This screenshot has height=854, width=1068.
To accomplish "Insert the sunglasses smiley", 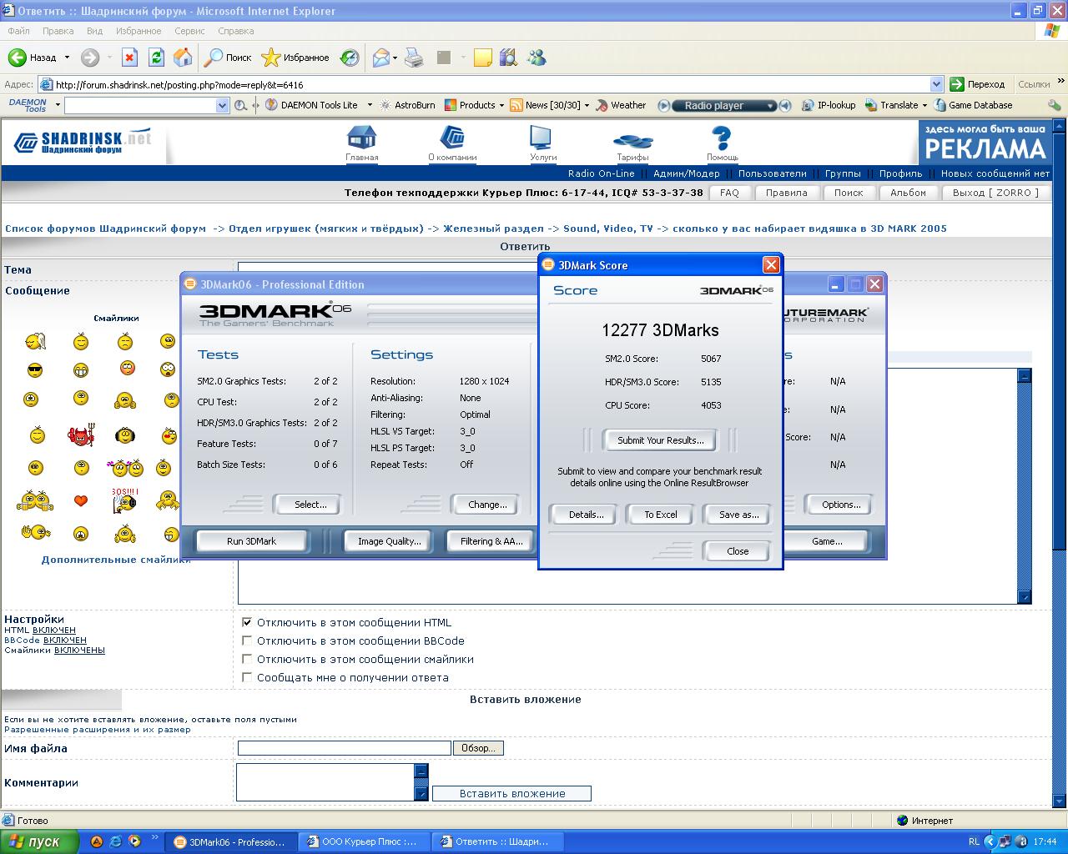I will point(35,369).
